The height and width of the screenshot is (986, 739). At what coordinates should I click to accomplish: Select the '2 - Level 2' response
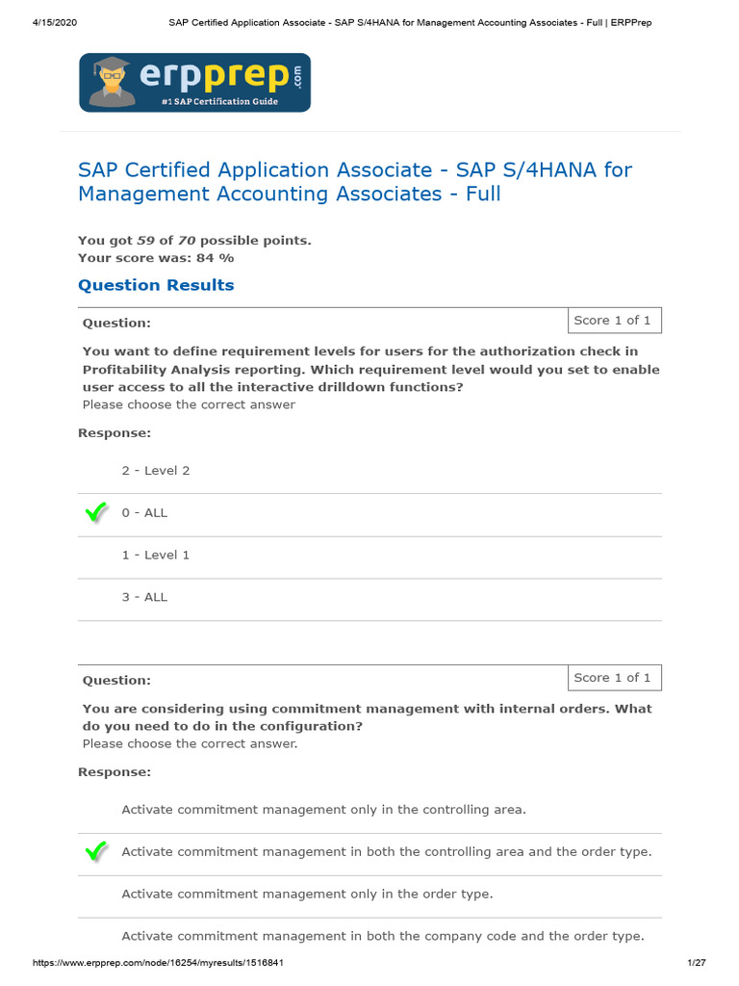(x=156, y=471)
